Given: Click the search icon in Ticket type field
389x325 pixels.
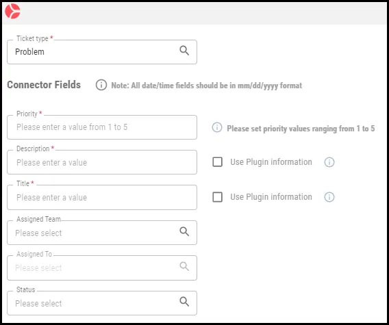Looking at the screenshot, I should (184, 51).
